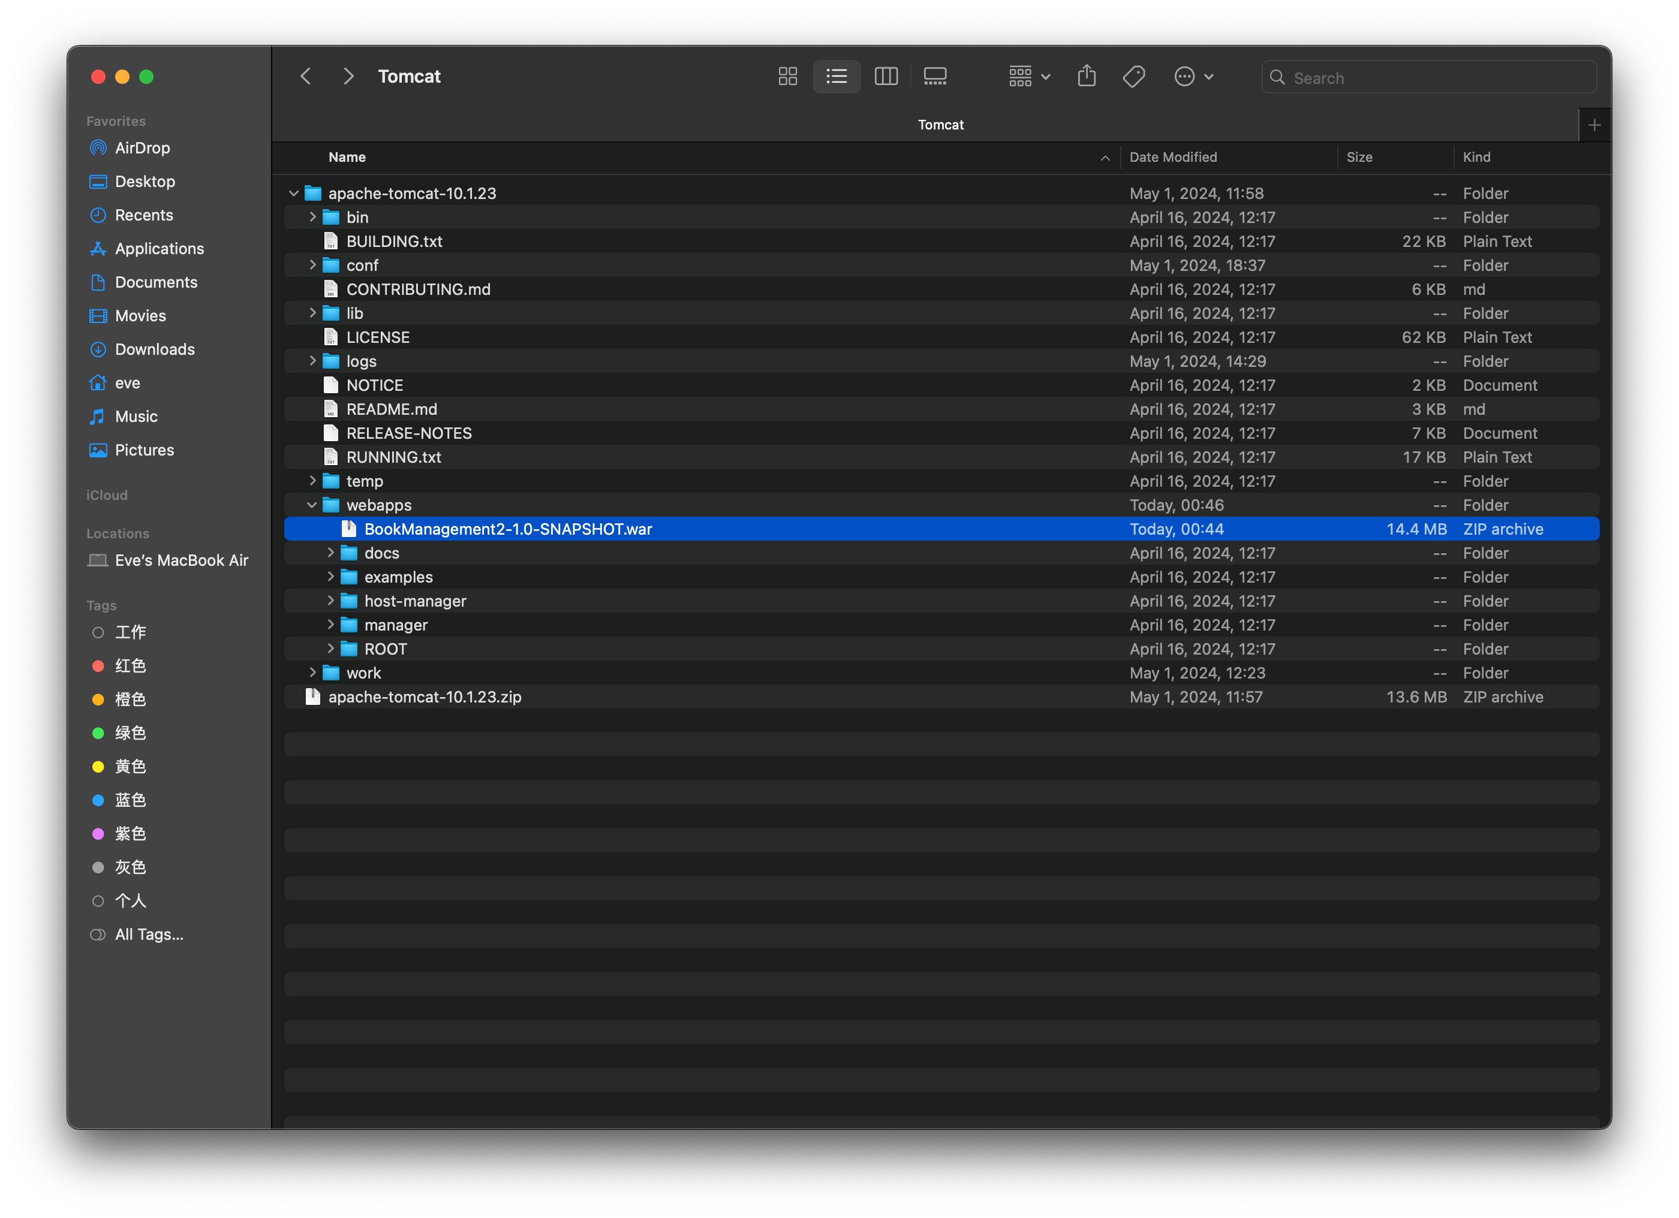Click the Back navigation arrow
The image size is (1679, 1218).
pos(305,76)
